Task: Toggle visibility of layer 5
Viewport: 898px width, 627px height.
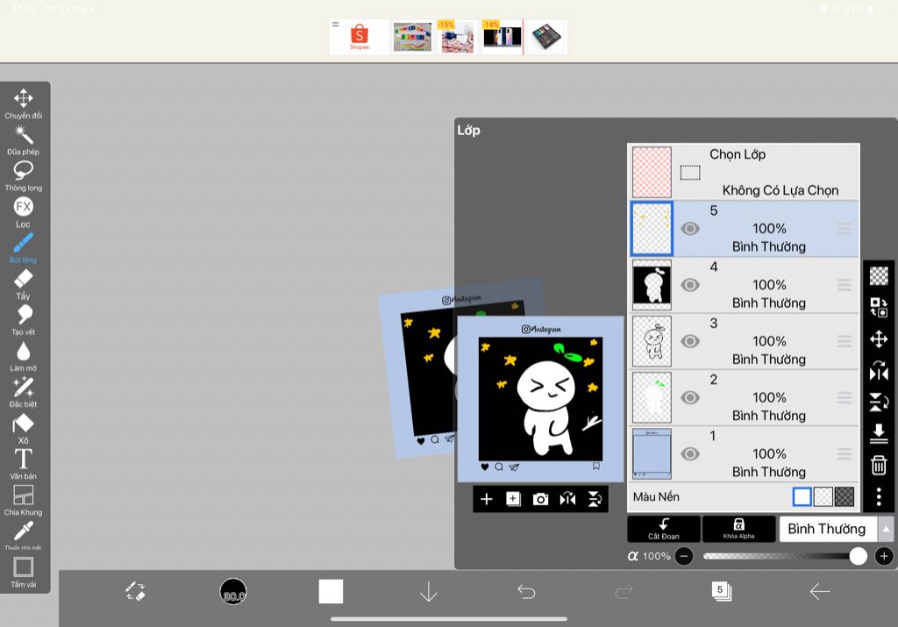Action: pos(690,229)
